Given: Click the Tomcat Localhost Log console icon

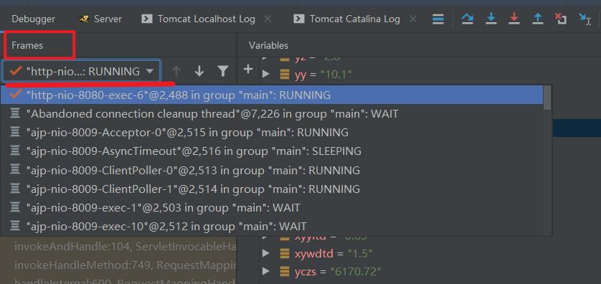Looking at the screenshot, I should [x=146, y=19].
